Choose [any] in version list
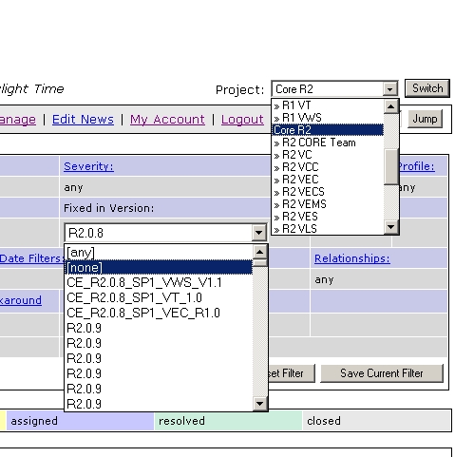 click(159, 253)
